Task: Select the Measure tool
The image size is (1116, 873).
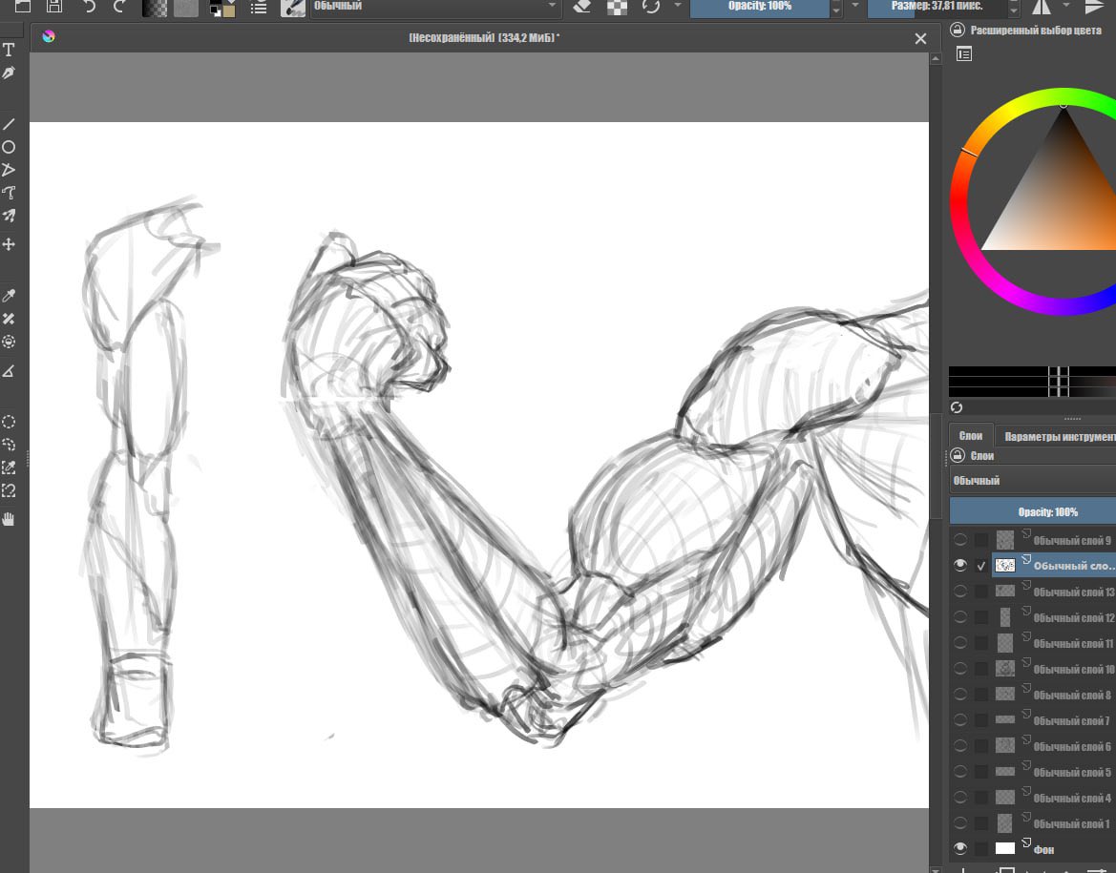Action: (x=9, y=371)
